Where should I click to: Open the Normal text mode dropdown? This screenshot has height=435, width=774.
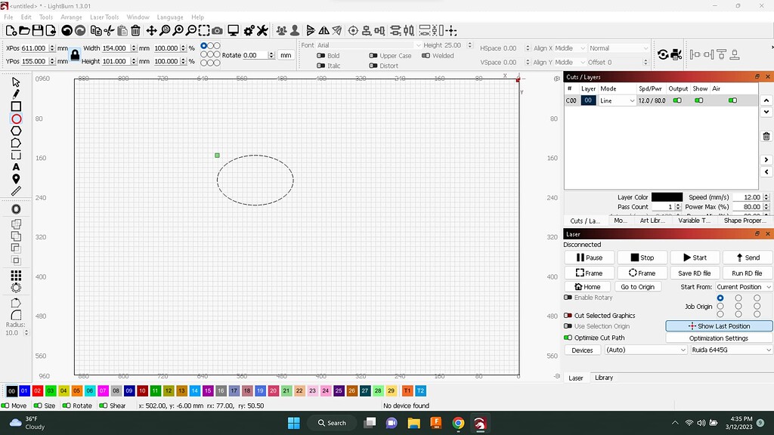[618, 48]
